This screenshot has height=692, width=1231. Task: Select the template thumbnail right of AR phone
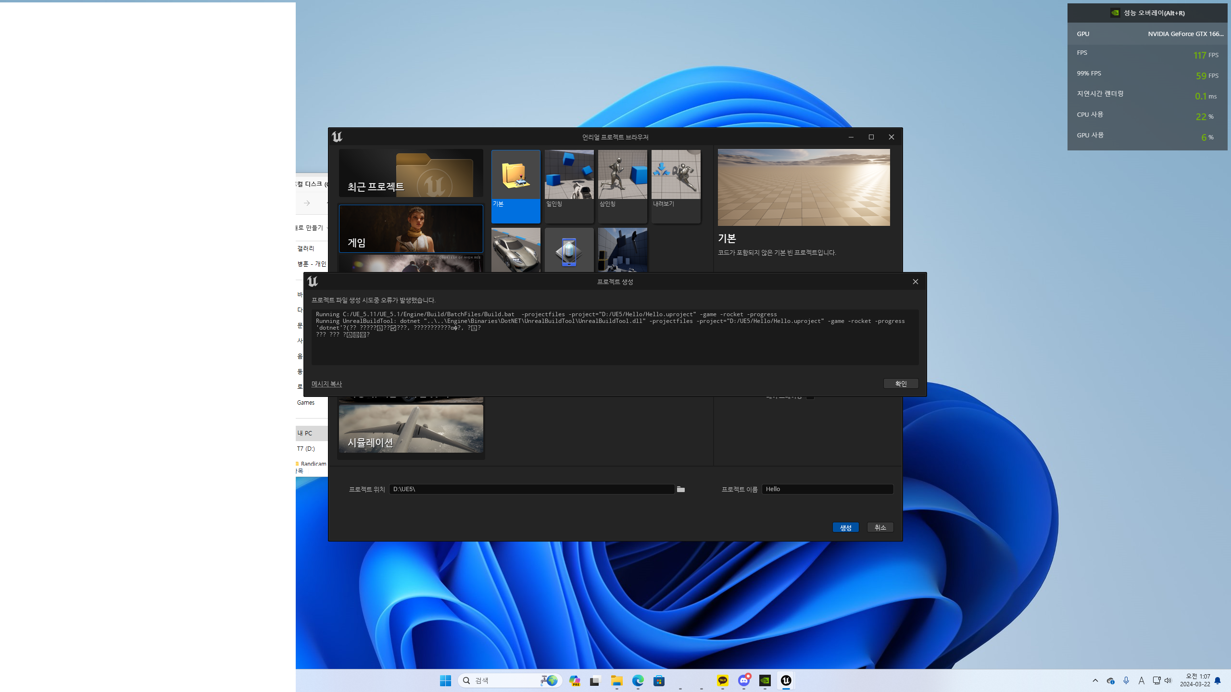coord(622,250)
